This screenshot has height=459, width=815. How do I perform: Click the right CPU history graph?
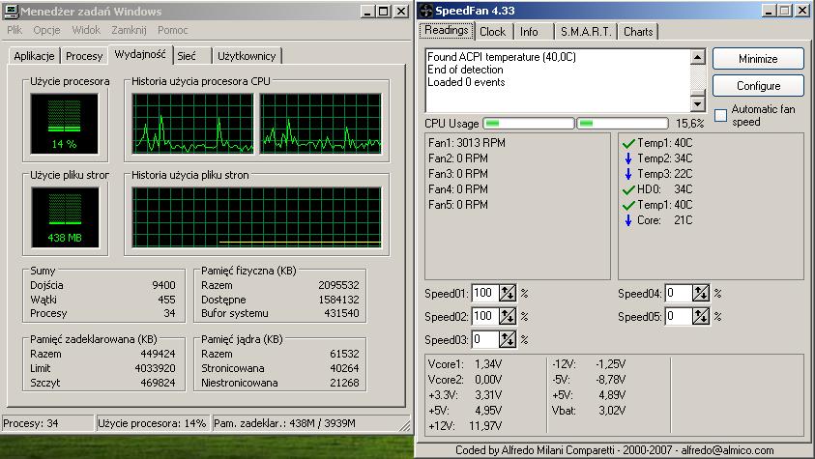tap(321, 124)
